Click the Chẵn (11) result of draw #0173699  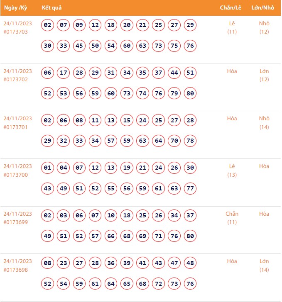point(232,218)
